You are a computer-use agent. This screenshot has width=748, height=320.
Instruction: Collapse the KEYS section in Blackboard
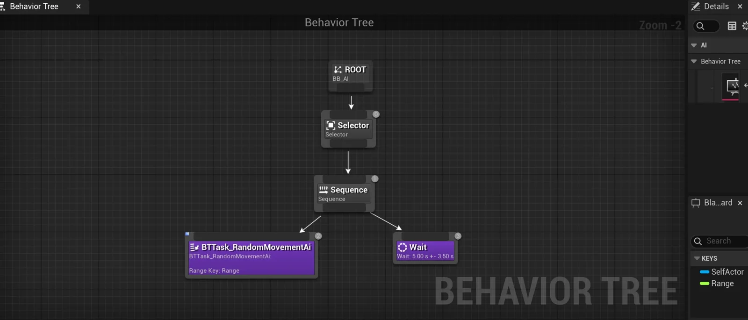tap(697, 258)
